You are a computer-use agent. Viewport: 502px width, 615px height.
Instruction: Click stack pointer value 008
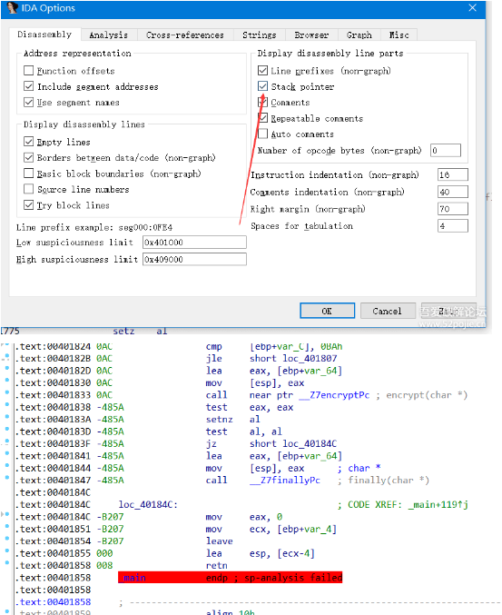point(104,566)
